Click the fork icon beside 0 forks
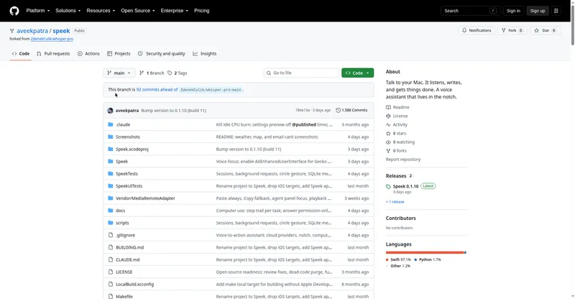The width and height of the screenshot is (575, 299). click(x=388, y=151)
